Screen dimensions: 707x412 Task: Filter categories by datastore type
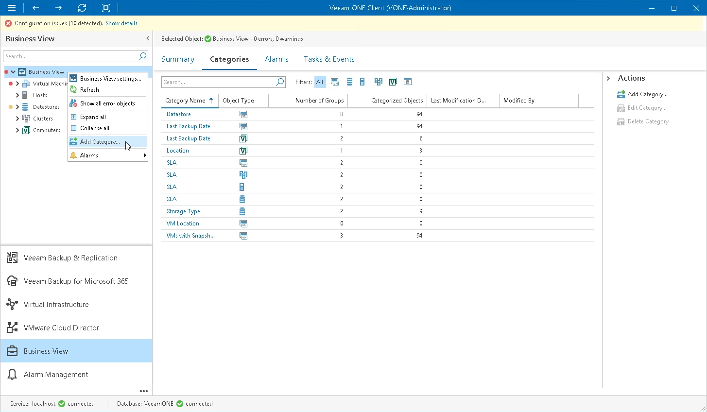349,82
